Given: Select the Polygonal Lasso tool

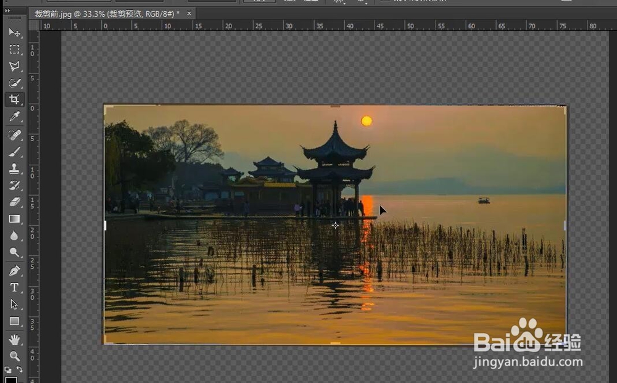Looking at the screenshot, I should click(14, 66).
